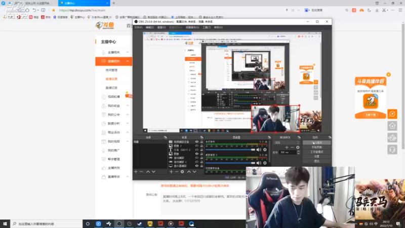Expand the 数据分析 sidebar section
This screenshot has height=228, width=405.
point(128,123)
